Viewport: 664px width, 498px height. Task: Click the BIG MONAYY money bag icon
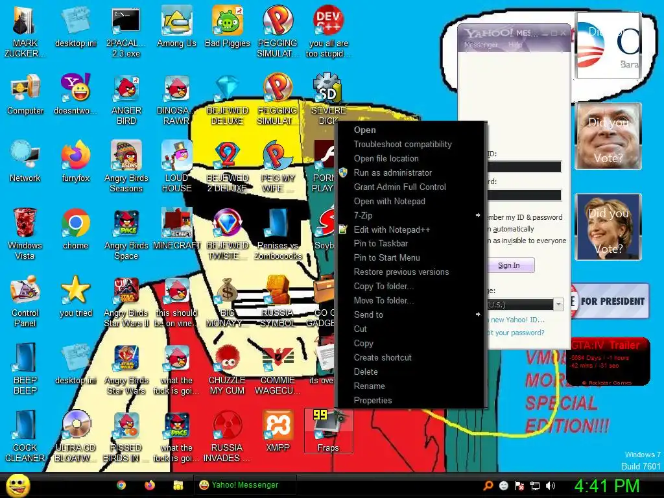click(x=228, y=302)
